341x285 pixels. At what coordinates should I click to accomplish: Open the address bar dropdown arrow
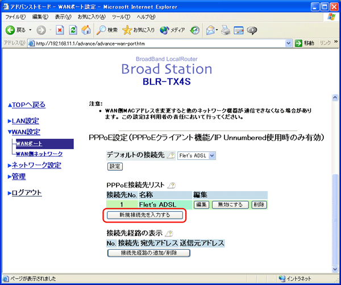coord(288,43)
